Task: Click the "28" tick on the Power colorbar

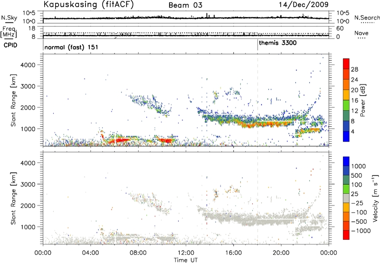Action: click(354, 69)
